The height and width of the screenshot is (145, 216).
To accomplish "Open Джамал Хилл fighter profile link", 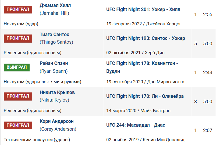I will (55, 6).
